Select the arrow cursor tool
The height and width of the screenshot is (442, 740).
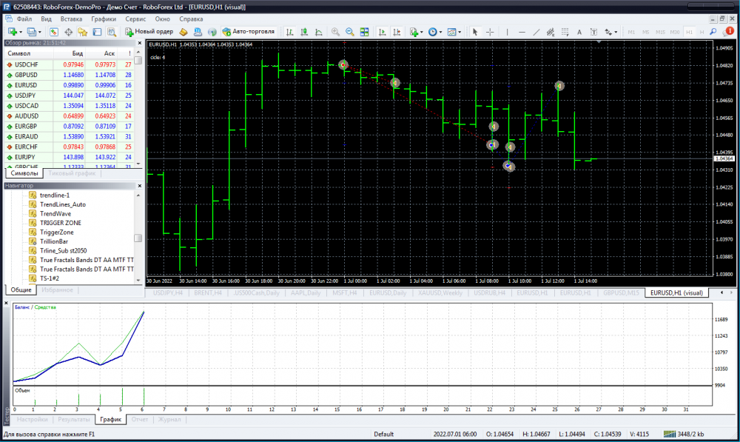(475, 32)
